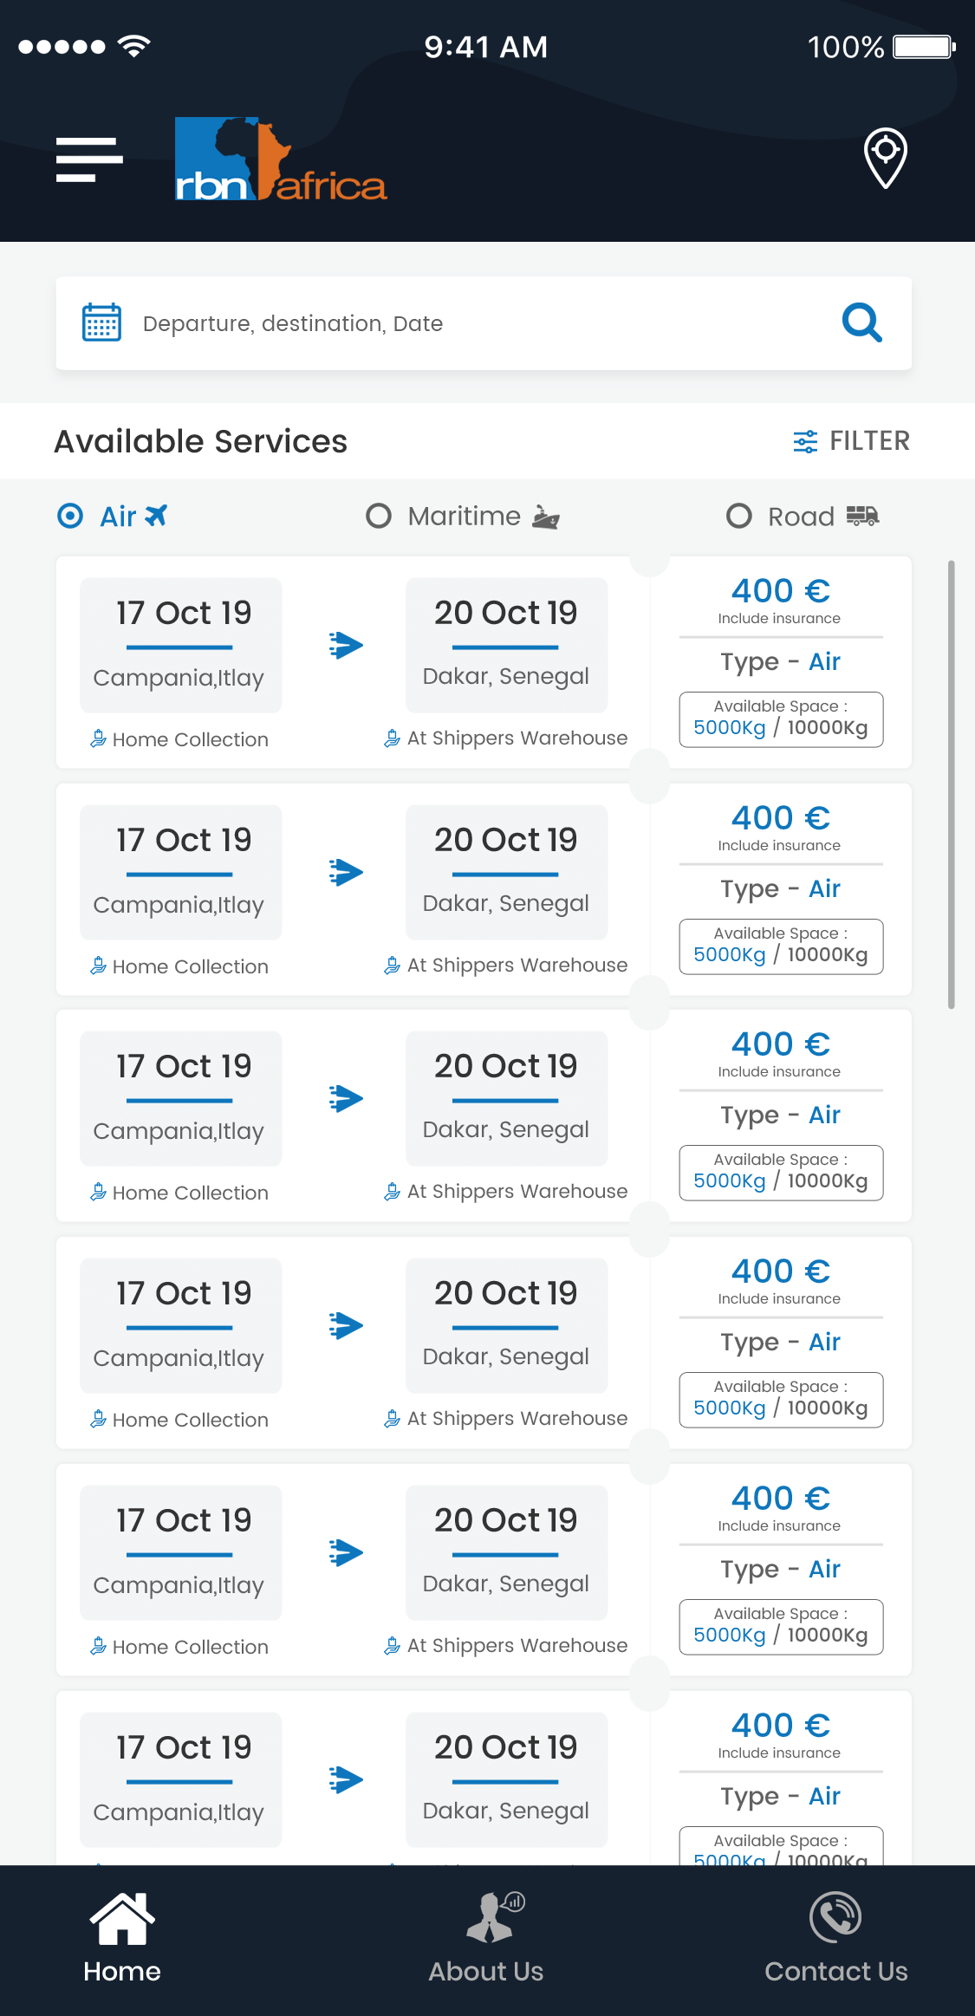975x2016 pixels.
Task: Choose the Road radio option
Action: pyautogui.click(x=738, y=517)
